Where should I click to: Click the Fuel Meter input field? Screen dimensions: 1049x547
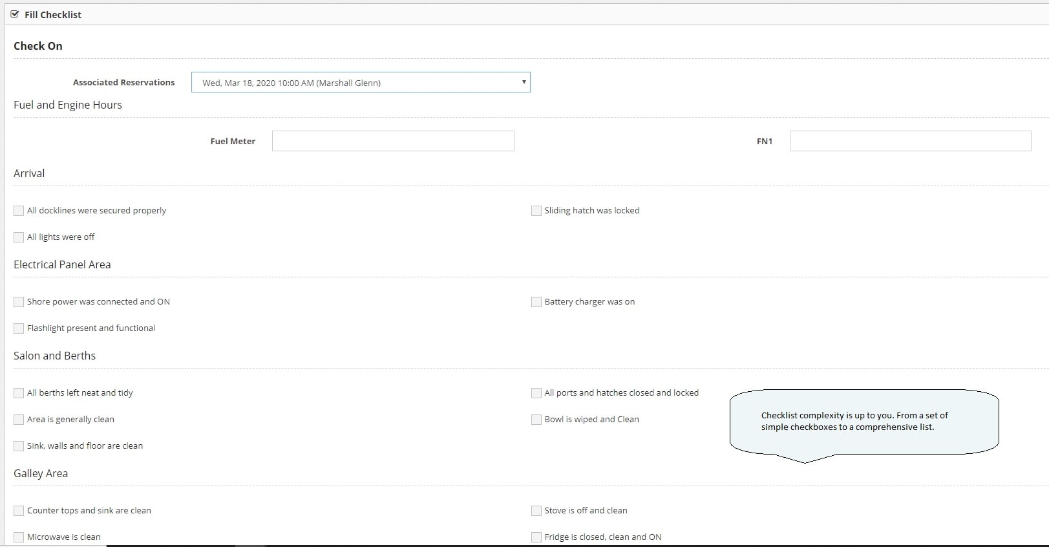click(393, 141)
